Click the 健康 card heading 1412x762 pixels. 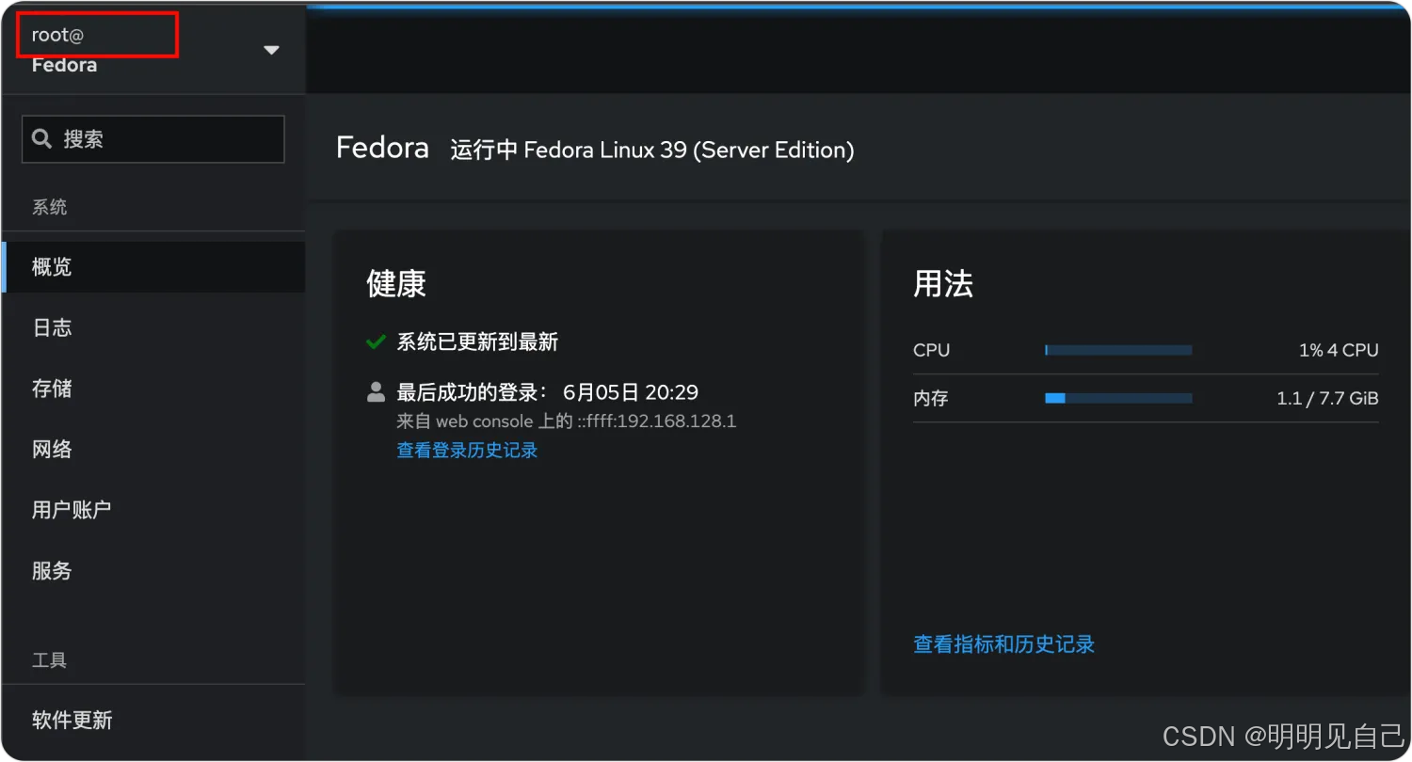tap(396, 284)
